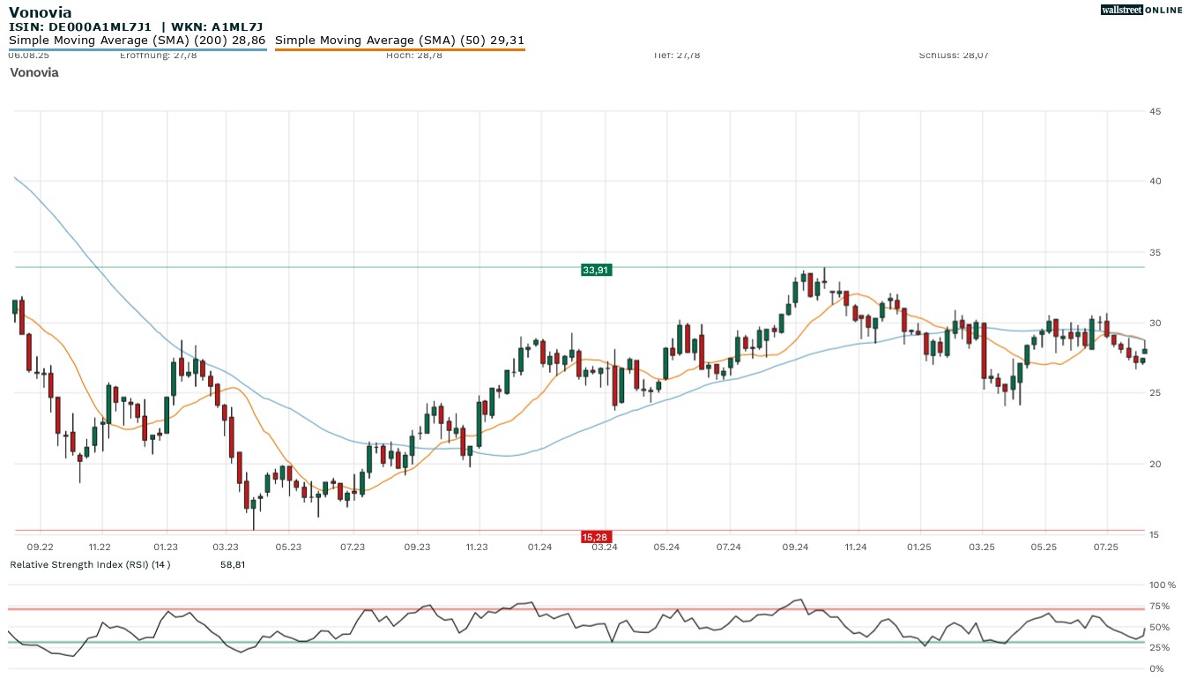This screenshot has width=1189, height=693.
Task: Click the 40 price axis label
Action: pos(1155,182)
